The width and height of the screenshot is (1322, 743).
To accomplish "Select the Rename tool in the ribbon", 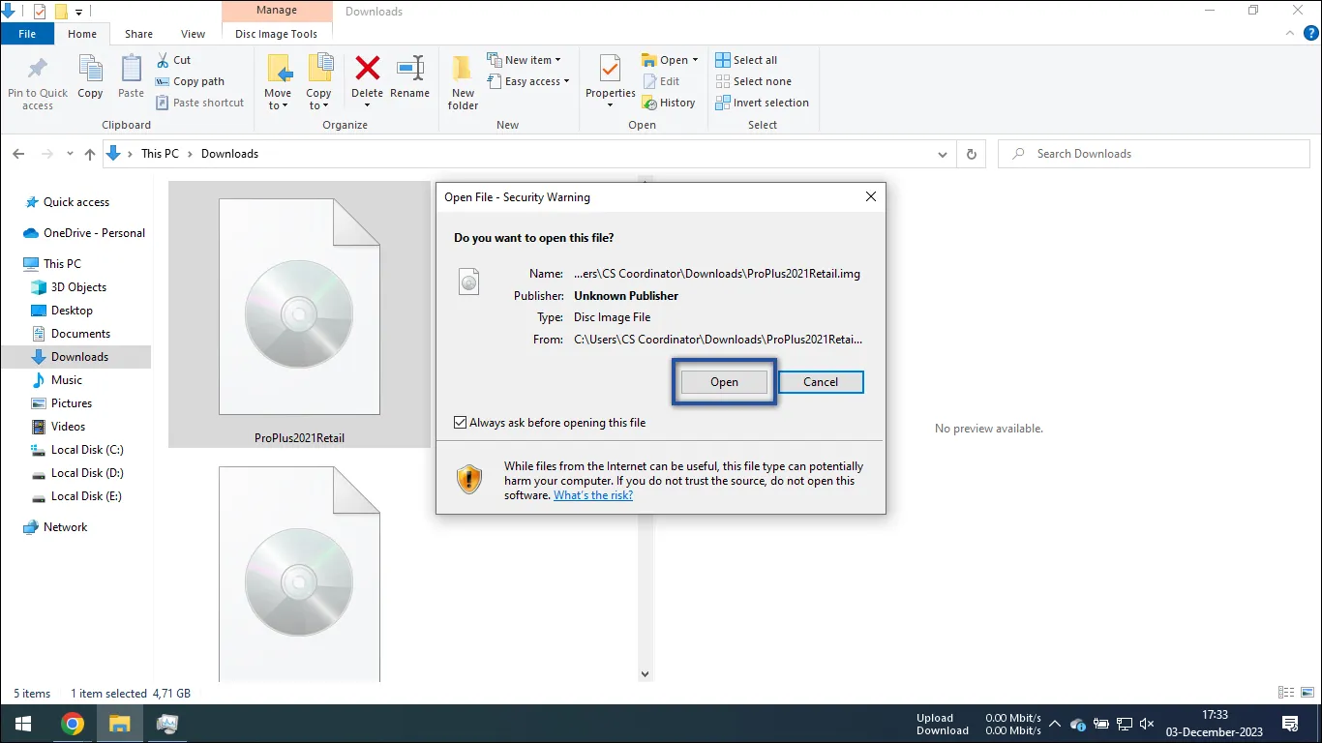I will click(409, 81).
